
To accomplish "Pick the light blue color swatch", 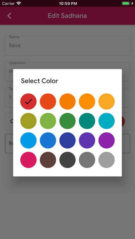I will coord(29,140).
